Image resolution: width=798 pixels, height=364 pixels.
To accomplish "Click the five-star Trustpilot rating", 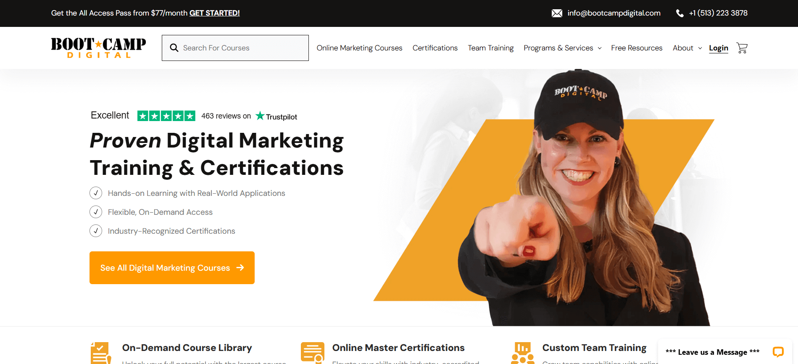I will point(166,116).
